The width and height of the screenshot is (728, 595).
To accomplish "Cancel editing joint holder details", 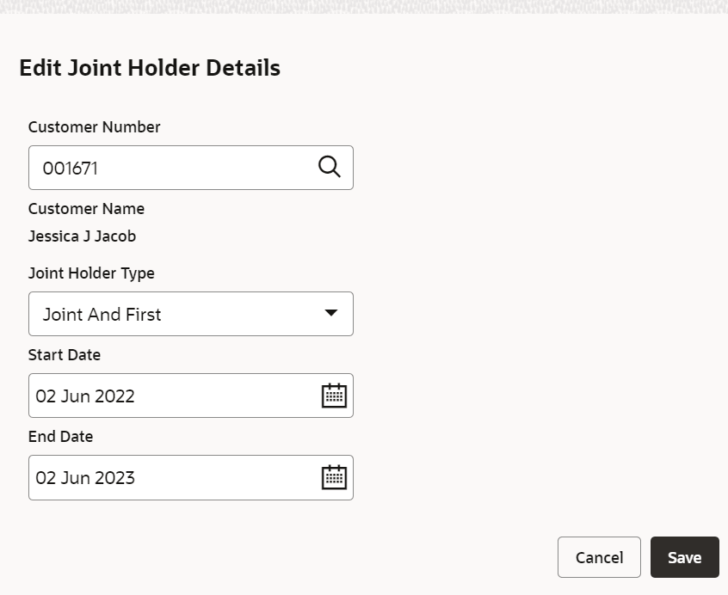I will click(x=599, y=557).
